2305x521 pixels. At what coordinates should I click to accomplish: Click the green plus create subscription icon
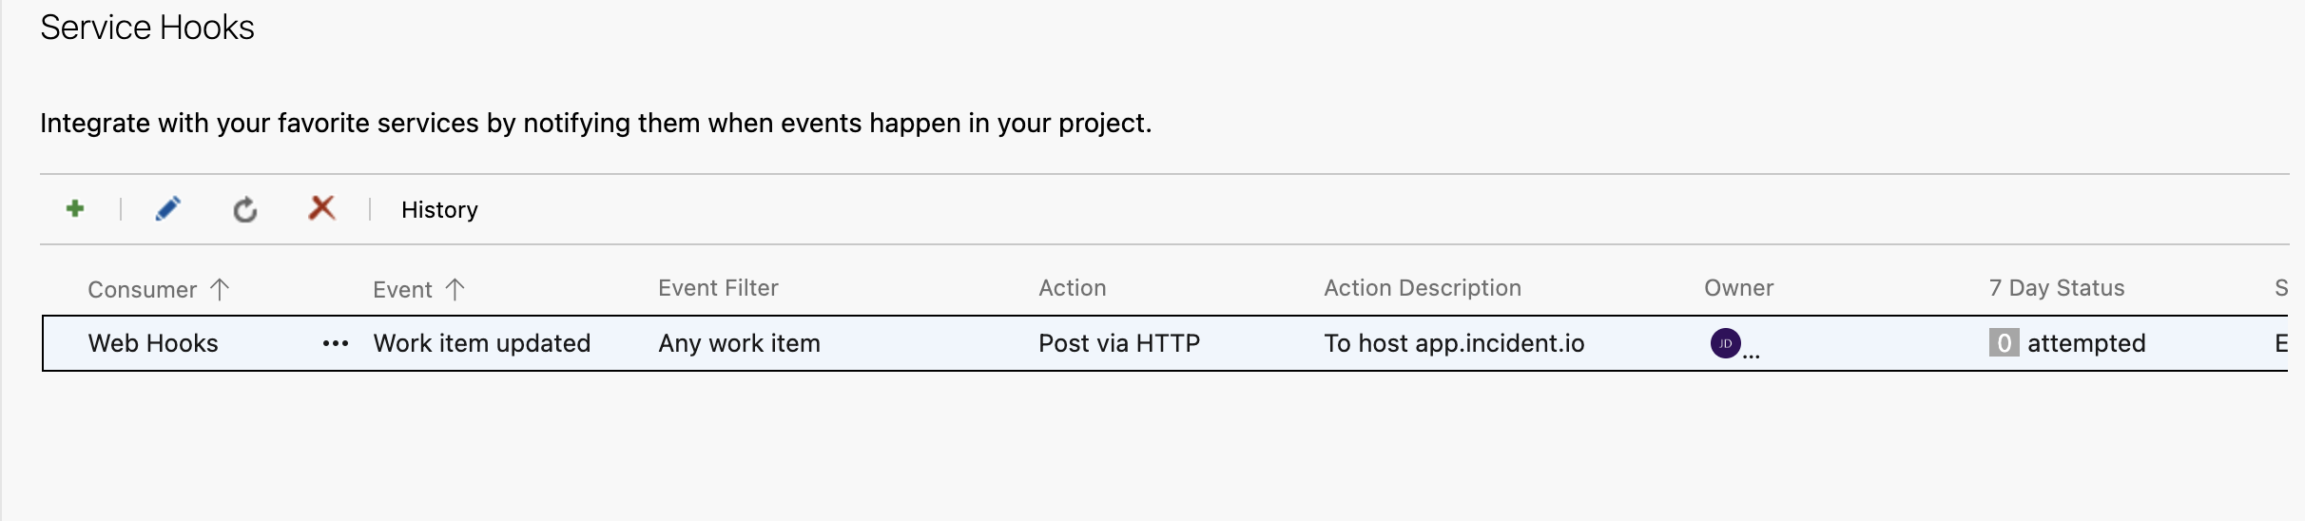pos(75,208)
